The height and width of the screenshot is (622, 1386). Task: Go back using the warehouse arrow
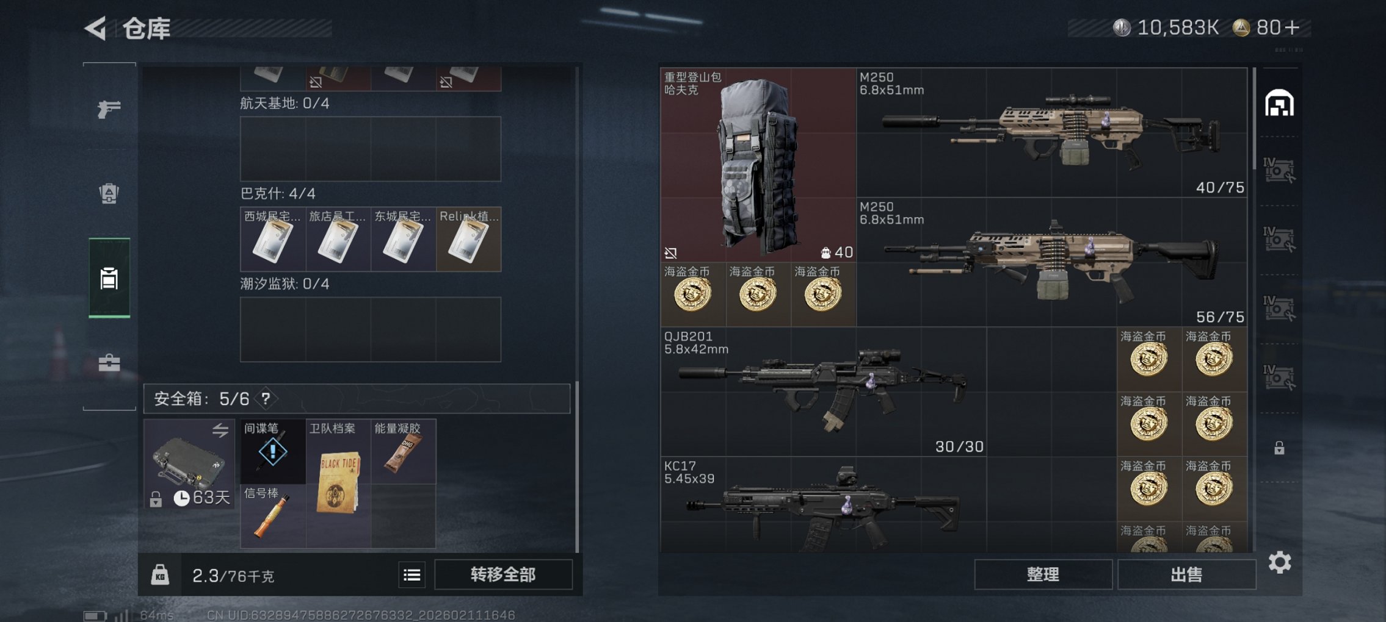pos(95,27)
